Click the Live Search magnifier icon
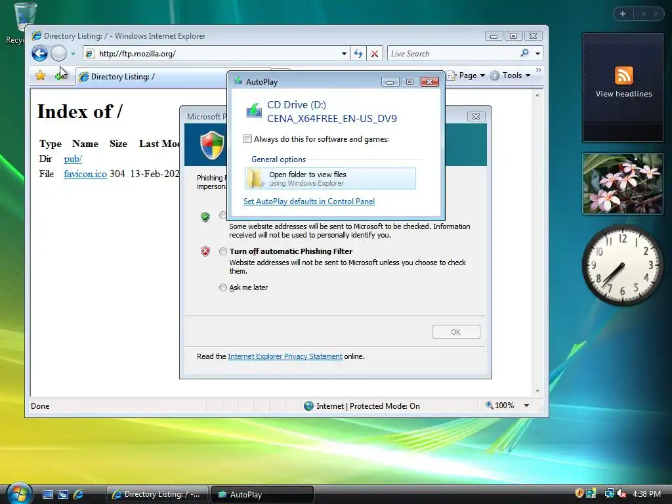This screenshot has height=504, width=672. (524, 53)
